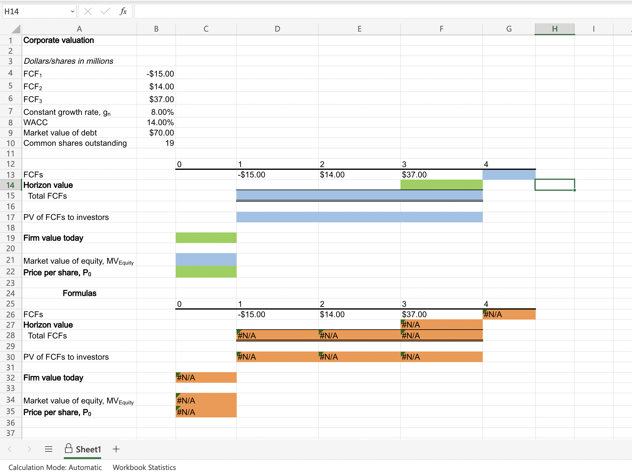Select the WACC value cell showing 14.00%
The height and width of the screenshot is (473, 632).
156,122
